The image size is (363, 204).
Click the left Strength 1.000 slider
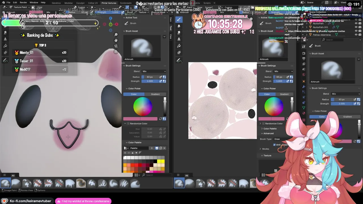coord(150,81)
